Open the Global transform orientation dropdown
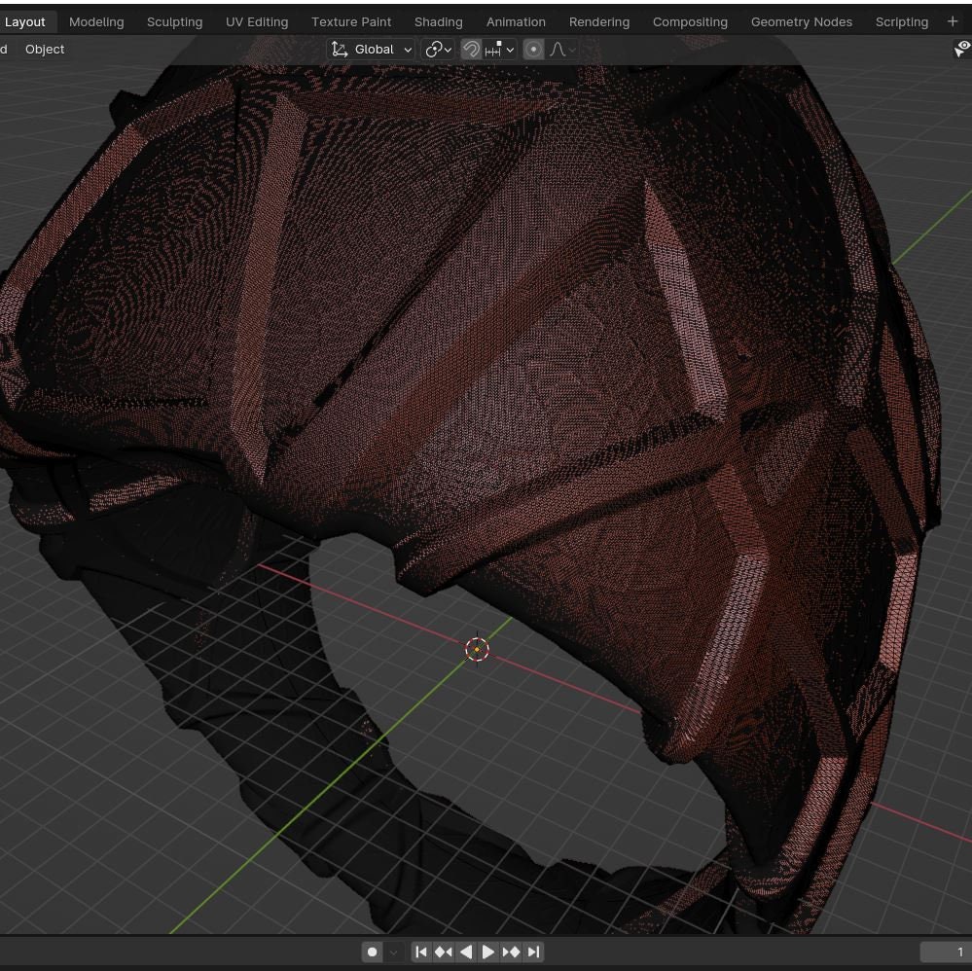 371,49
